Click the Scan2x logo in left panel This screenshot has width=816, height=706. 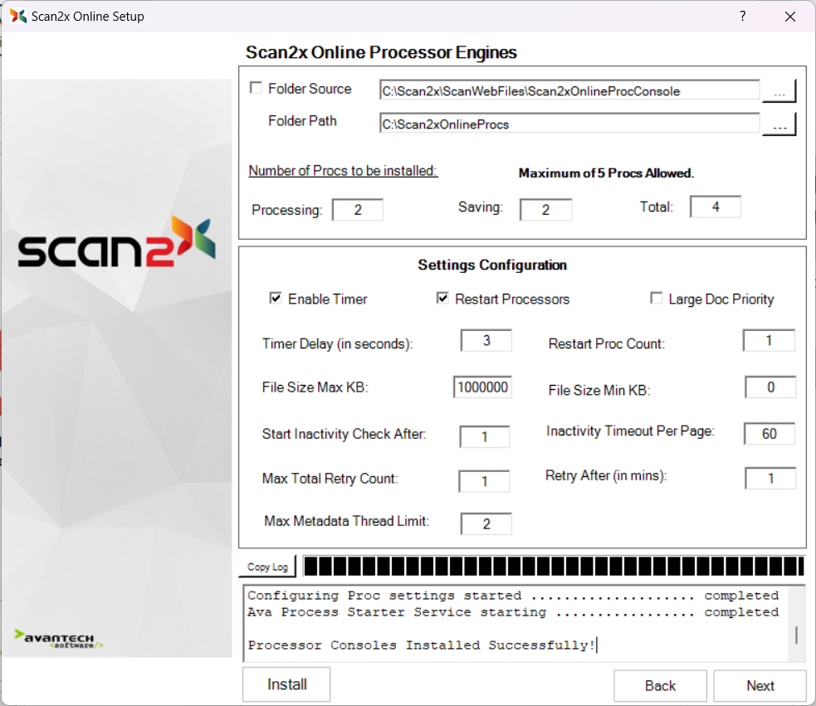pyautogui.click(x=116, y=244)
